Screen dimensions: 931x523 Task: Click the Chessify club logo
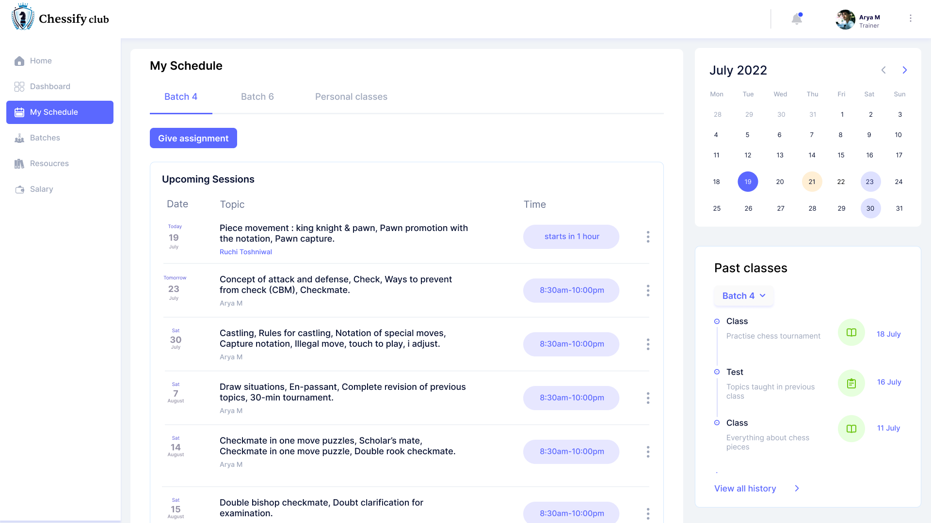60,18
